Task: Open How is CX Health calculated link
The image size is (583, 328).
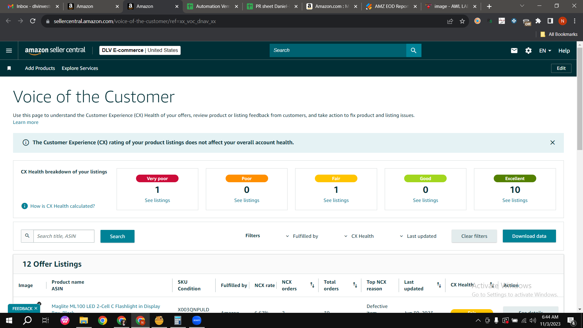Action: [63, 206]
